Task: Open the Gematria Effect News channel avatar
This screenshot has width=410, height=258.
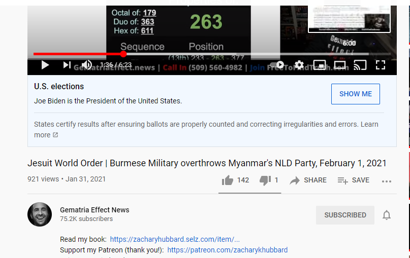Action: 40,214
